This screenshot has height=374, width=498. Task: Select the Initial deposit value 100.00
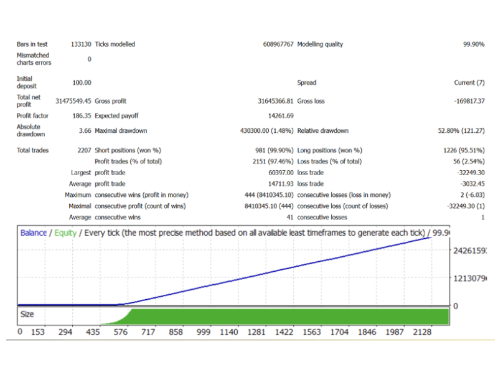click(82, 83)
